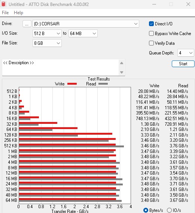Click the ATTO Disk Benchmark app icon
Viewport: 195px width, 213px height.
[x=3, y=4]
